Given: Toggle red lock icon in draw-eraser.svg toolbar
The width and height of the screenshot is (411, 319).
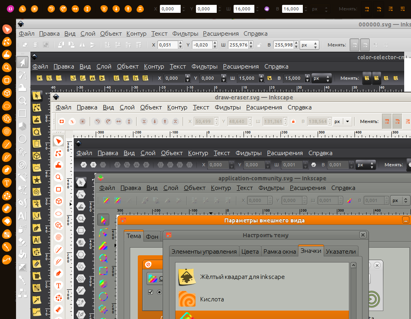Looking at the screenshot, I should 293,121.
